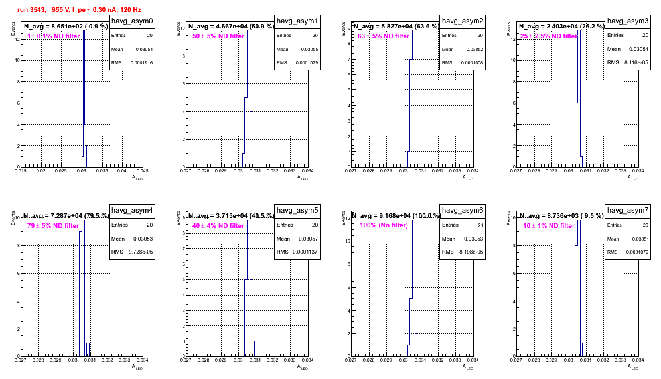Click RMS value 8.116e-05 in havg_asym3 box
This screenshot has width=661, height=379.
[636, 62]
